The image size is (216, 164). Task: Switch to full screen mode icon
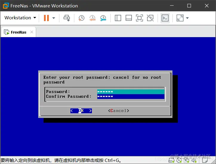139,18
